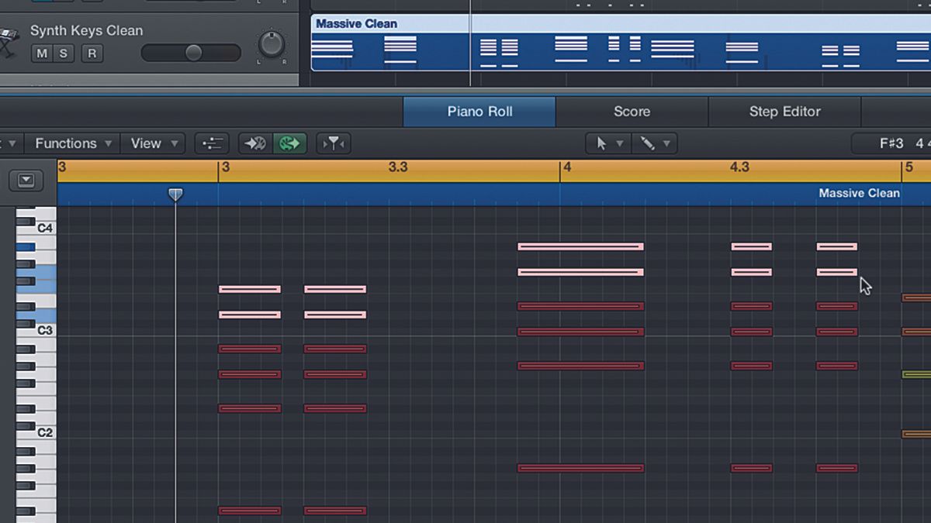The image size is (931, 523).
Task: Open the Functions menu
Action: [x=65, y=143]
